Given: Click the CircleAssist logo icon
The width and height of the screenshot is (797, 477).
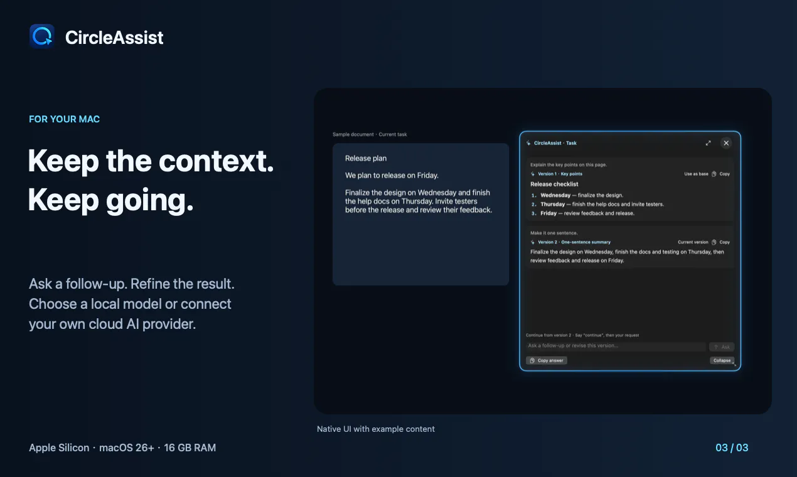Looking at the screenshot, I should pos(42,36).
